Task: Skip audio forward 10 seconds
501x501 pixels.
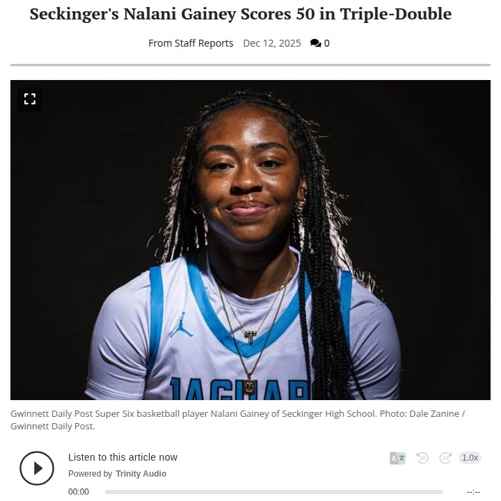Action: click(x=445, y=458)
